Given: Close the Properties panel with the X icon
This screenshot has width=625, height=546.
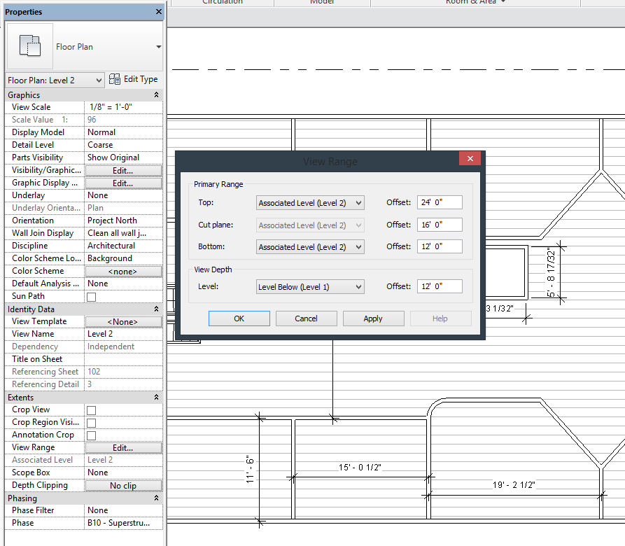Looking at the screenshot, I should 159,12.
